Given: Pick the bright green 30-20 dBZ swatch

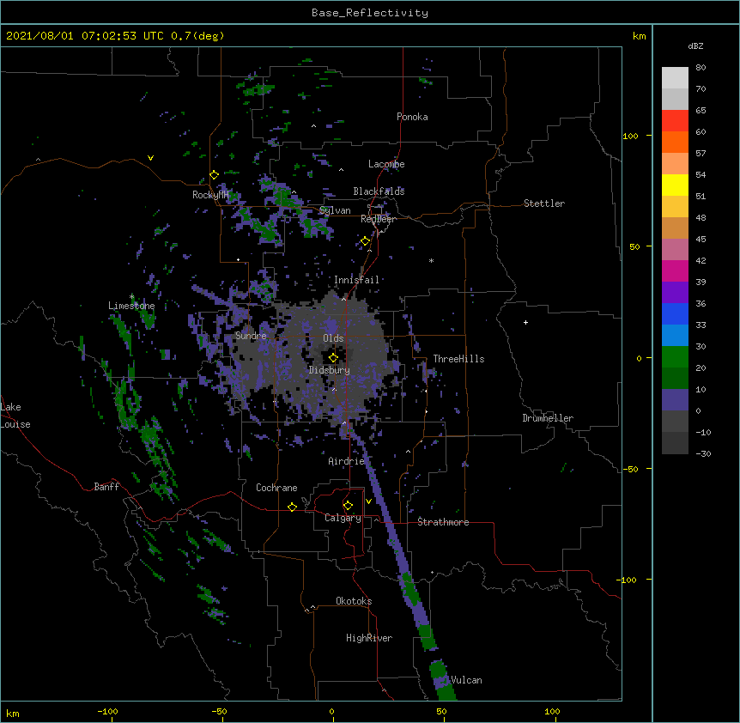Looking at the screenshot, I should 675,357.
